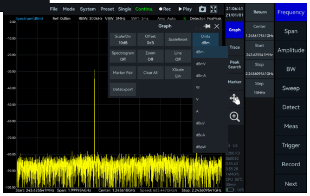The image size is (310, 196).
Task: Toggle XScale Lin setting
Action: tap(178, 73)
